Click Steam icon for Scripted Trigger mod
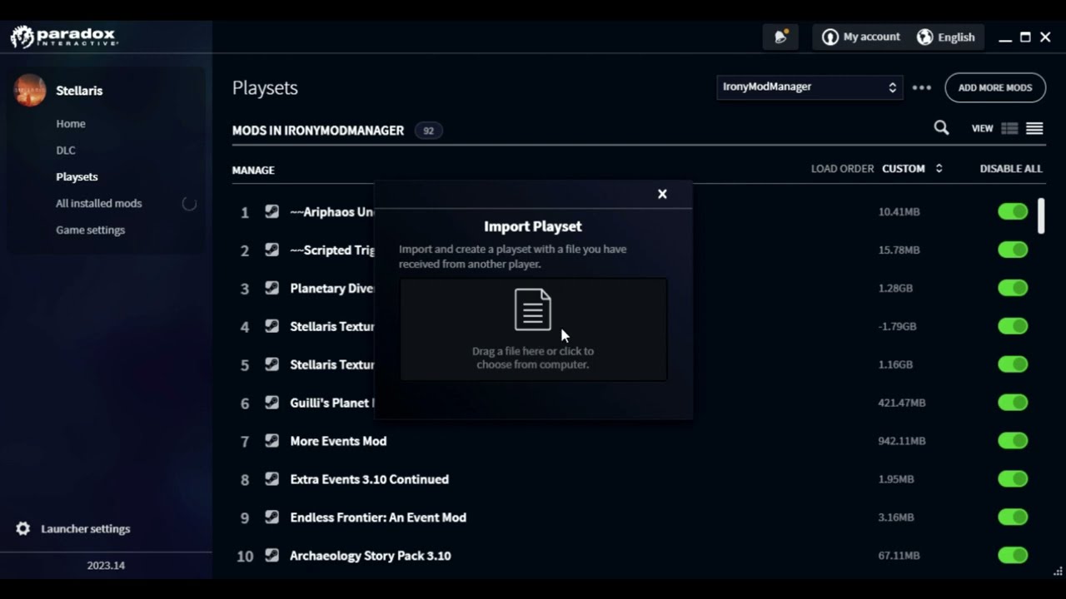This screenshot has height=599, width=1066. tap(271, 250)
